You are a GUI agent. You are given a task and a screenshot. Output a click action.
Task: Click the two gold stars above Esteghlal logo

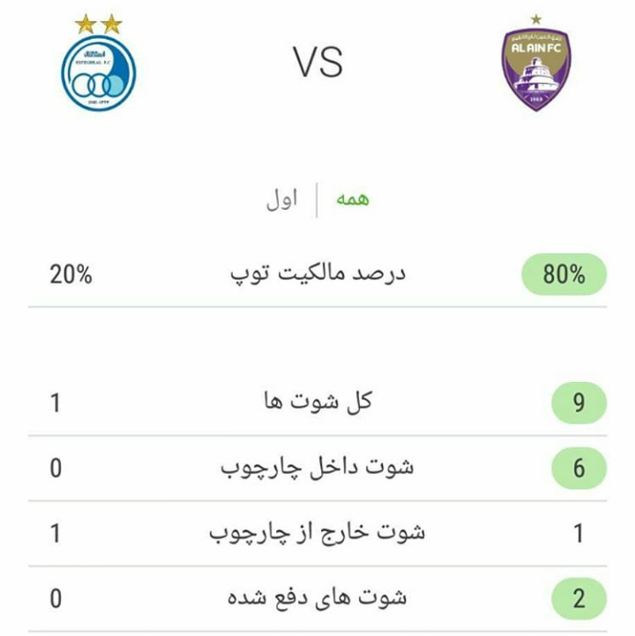coord(99,24)
